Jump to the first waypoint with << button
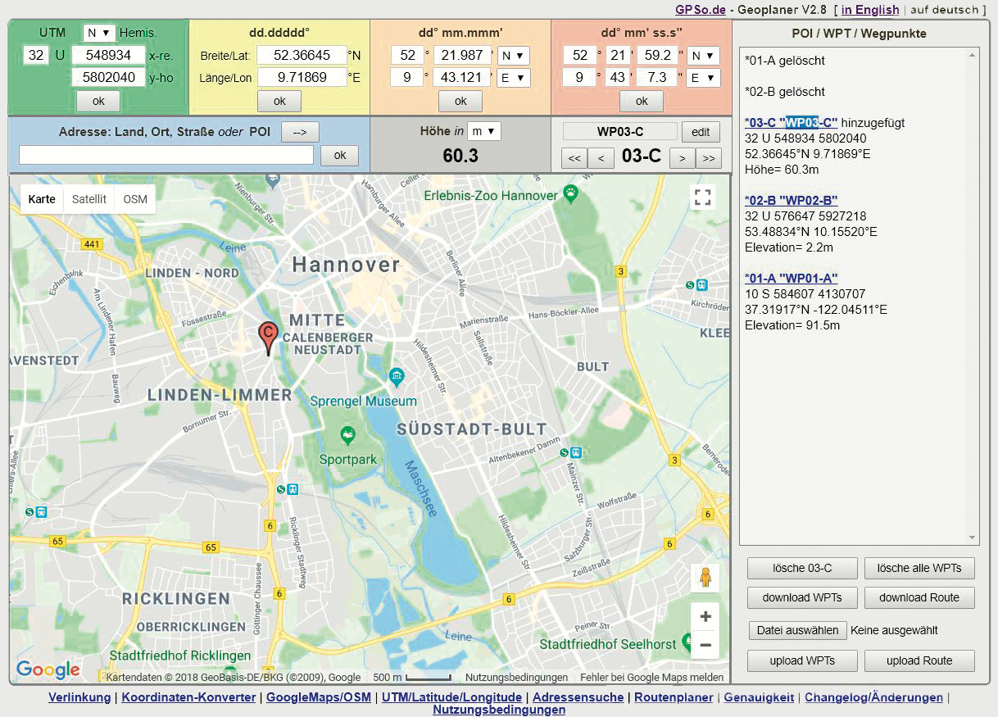Screen dimensions: 998x717 574,158
